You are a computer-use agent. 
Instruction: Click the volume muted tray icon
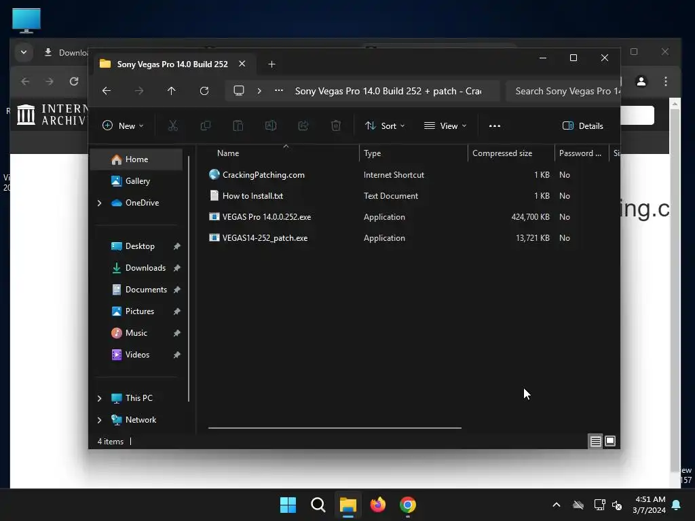[x=617, y=505]
